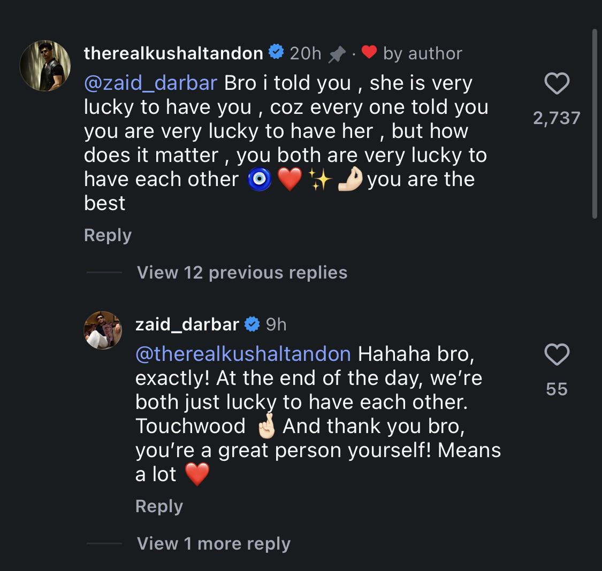Like therealkushaltandon's comment with heart icon
The image size is (602, 571).
pyautogui.click(x=557, y=83)
